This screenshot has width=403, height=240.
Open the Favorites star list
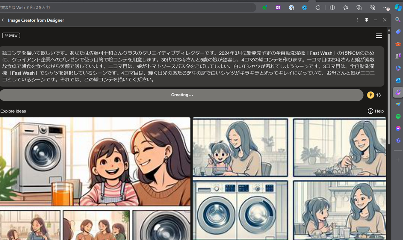pos(346,8)
